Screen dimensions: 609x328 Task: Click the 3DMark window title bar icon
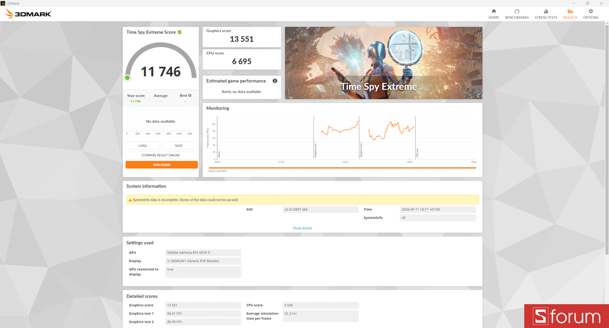3,3
